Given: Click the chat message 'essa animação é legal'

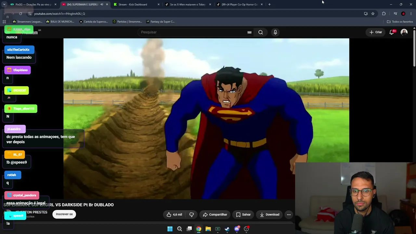Looking at the screenshot, I should [x=26, y=203].
